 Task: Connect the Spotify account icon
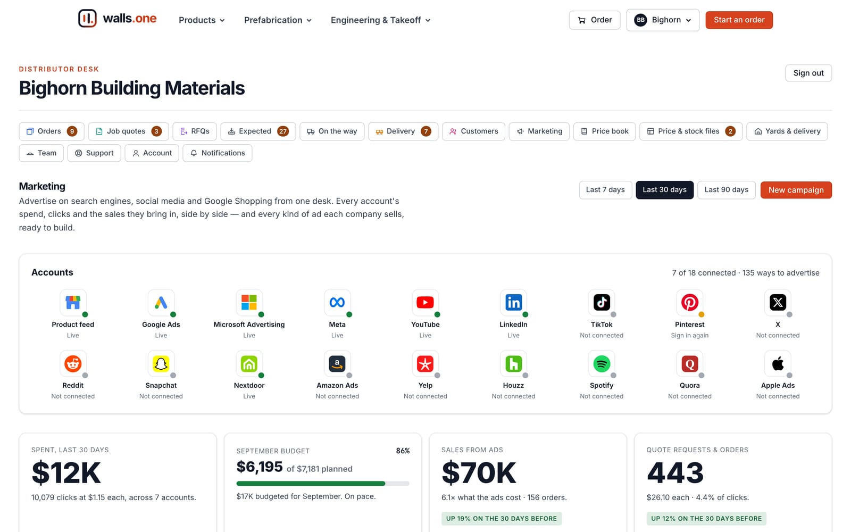point(602,364)
